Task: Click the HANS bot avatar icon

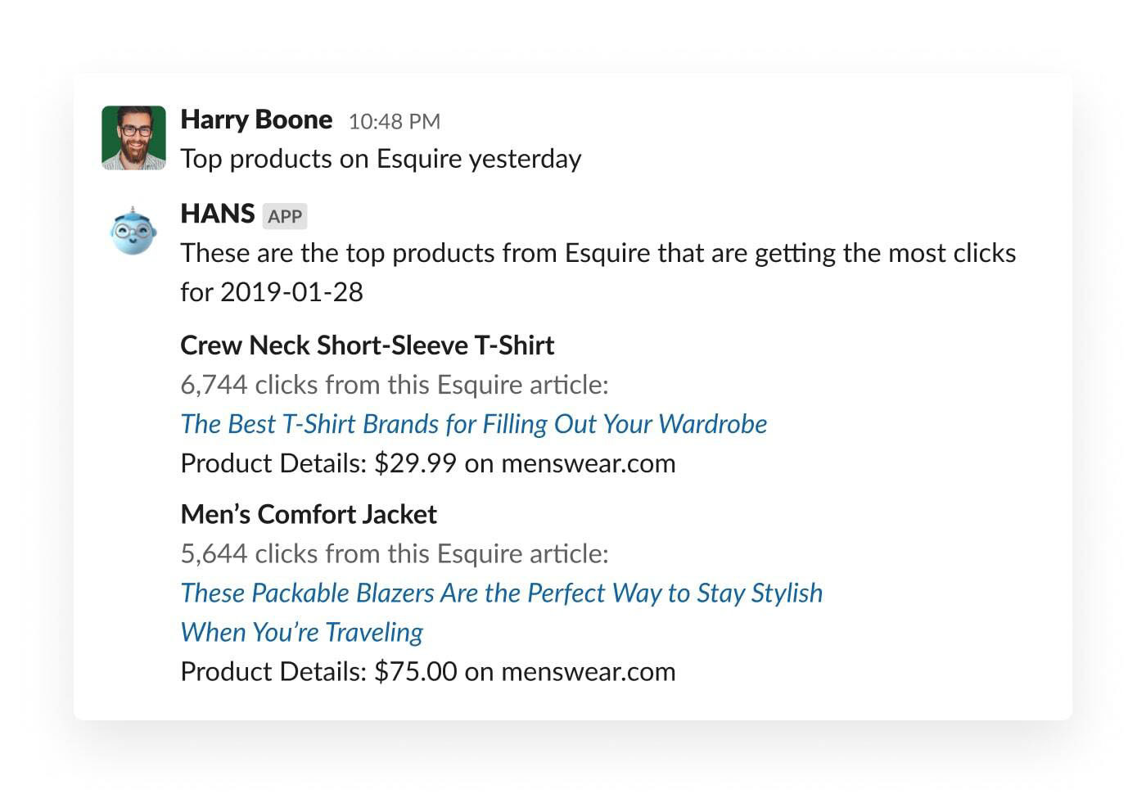Action: pos(133,231)
